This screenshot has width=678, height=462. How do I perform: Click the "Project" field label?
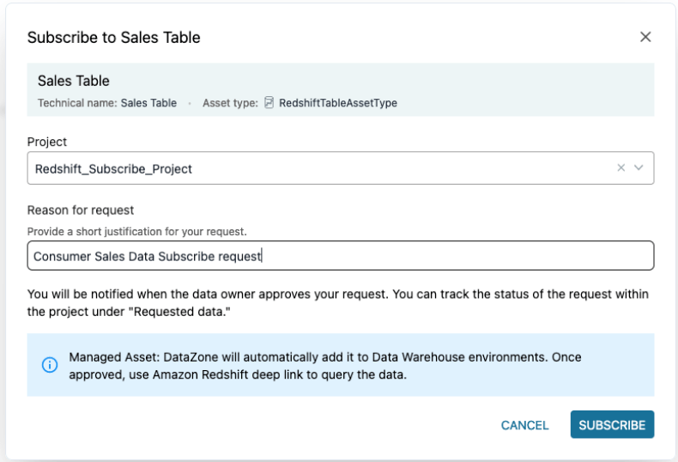[46, 142]
